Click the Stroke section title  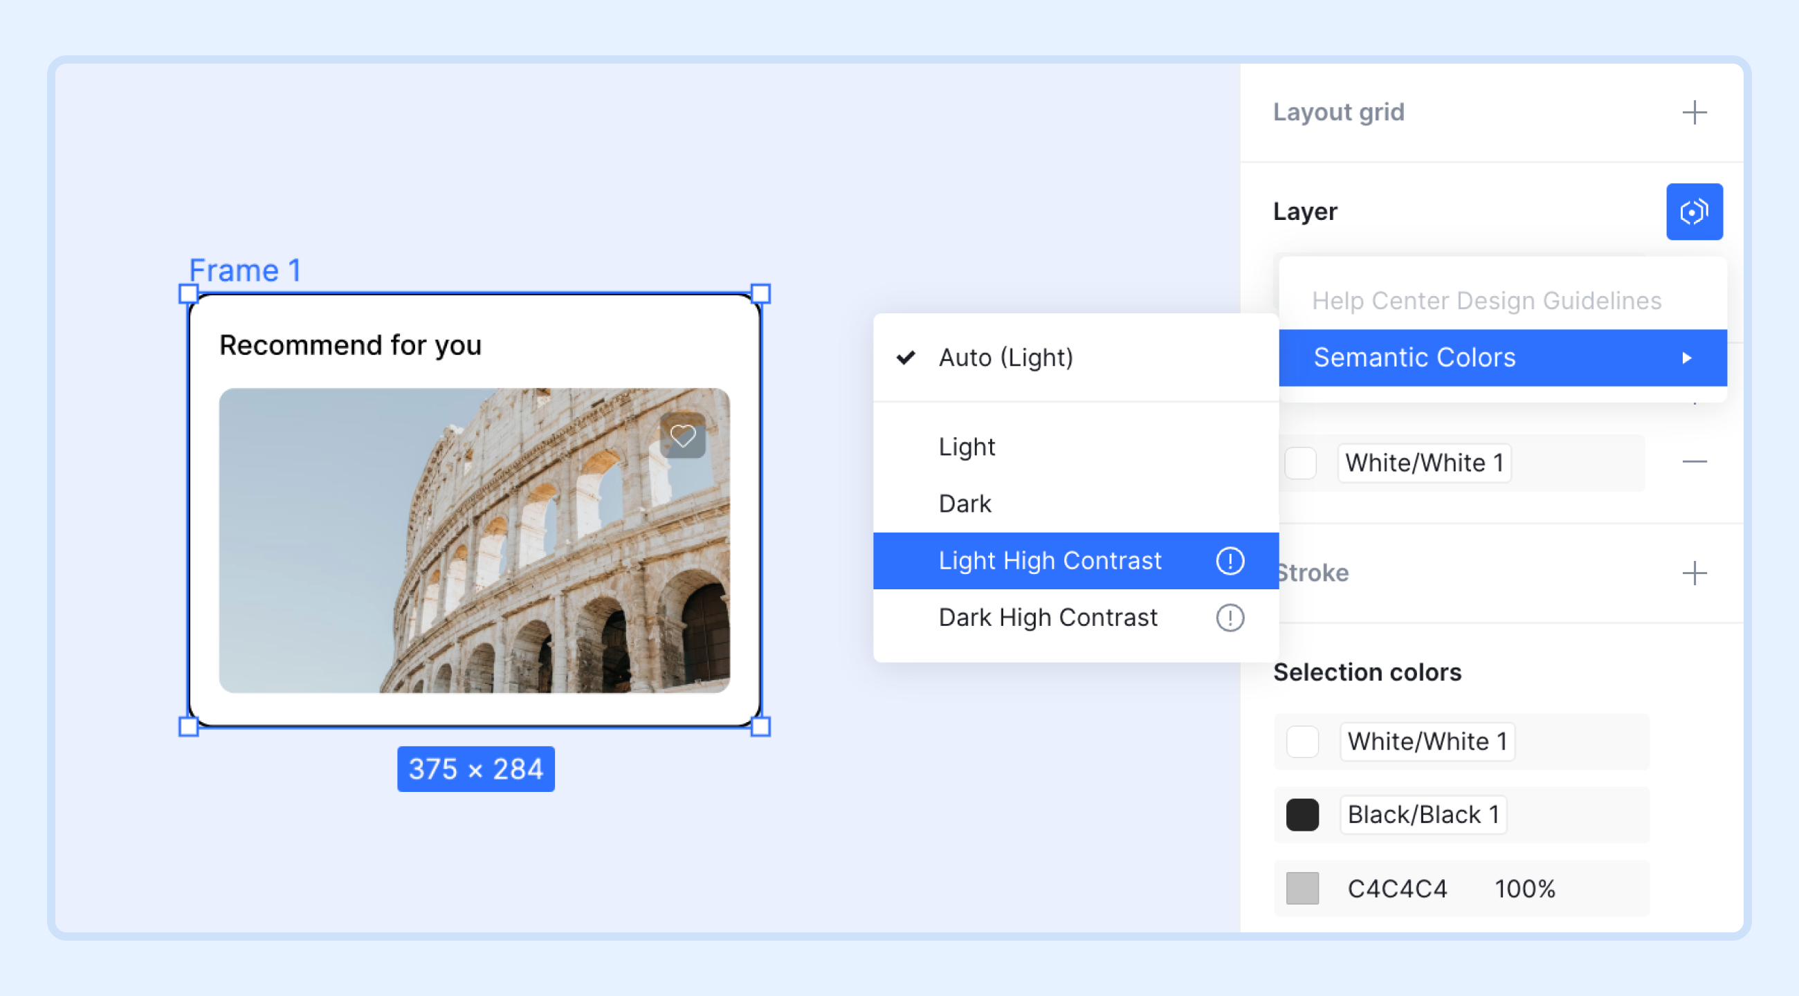[x=1313, y=573]
